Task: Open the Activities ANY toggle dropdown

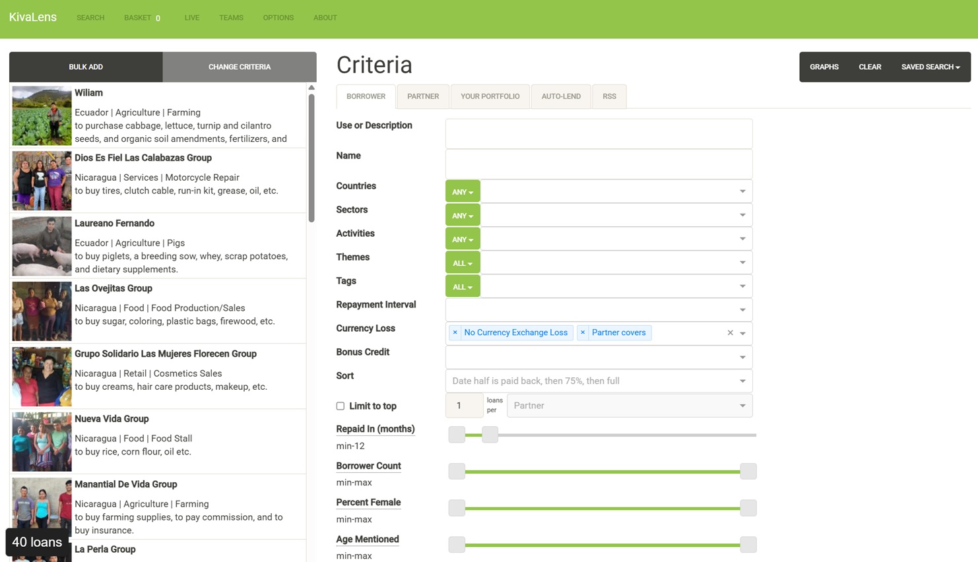Action: coord(463,239)
